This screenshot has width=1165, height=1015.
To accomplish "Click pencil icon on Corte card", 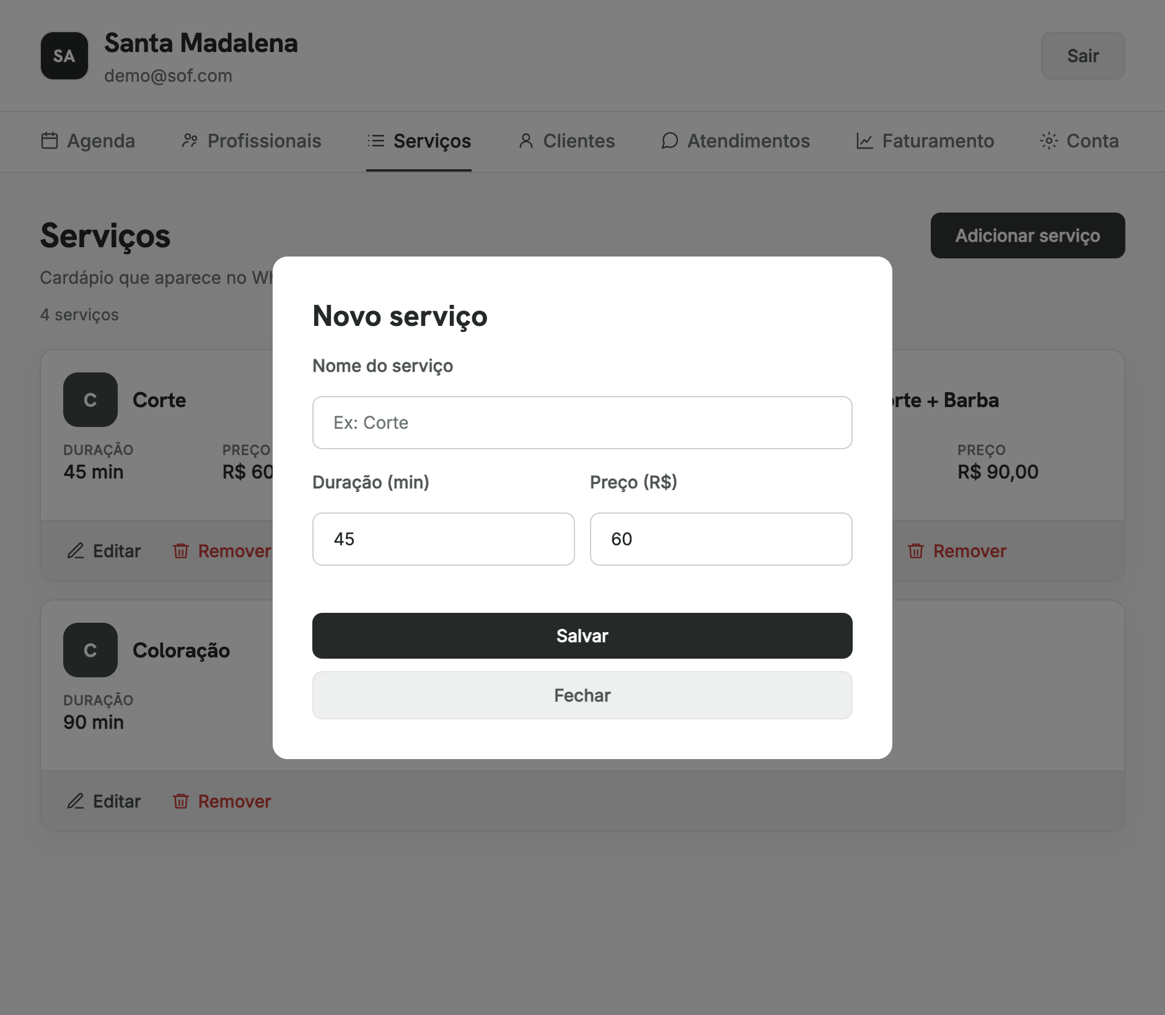I will pos(76,551).
